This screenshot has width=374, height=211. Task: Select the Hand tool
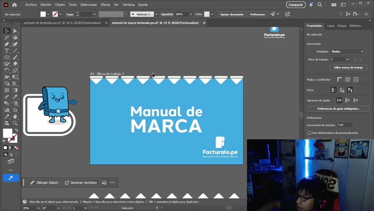[15, 117]
